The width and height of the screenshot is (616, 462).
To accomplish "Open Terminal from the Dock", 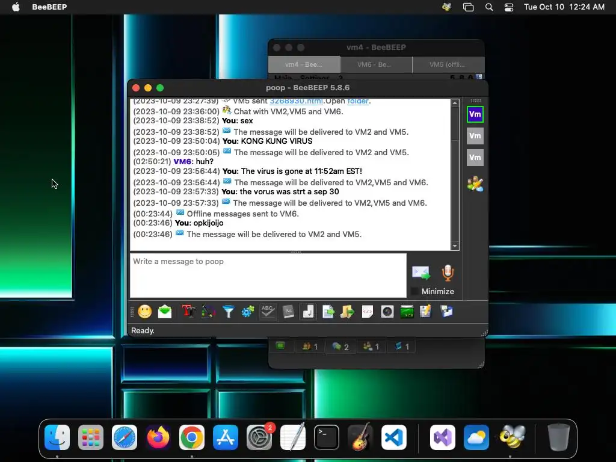I will (x=327, y=437).
